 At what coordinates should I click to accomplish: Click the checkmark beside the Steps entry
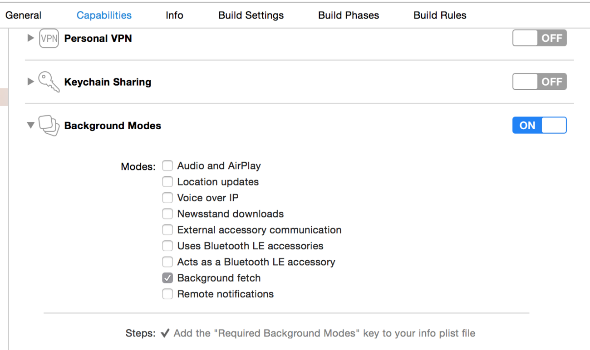[x=165, y=333]
